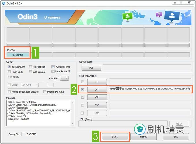
Task: Toggle F. Reset Time checkbox
Action: coord(53,67)
